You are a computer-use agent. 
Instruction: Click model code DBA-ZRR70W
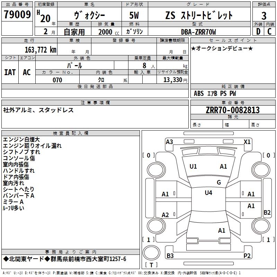198,32
